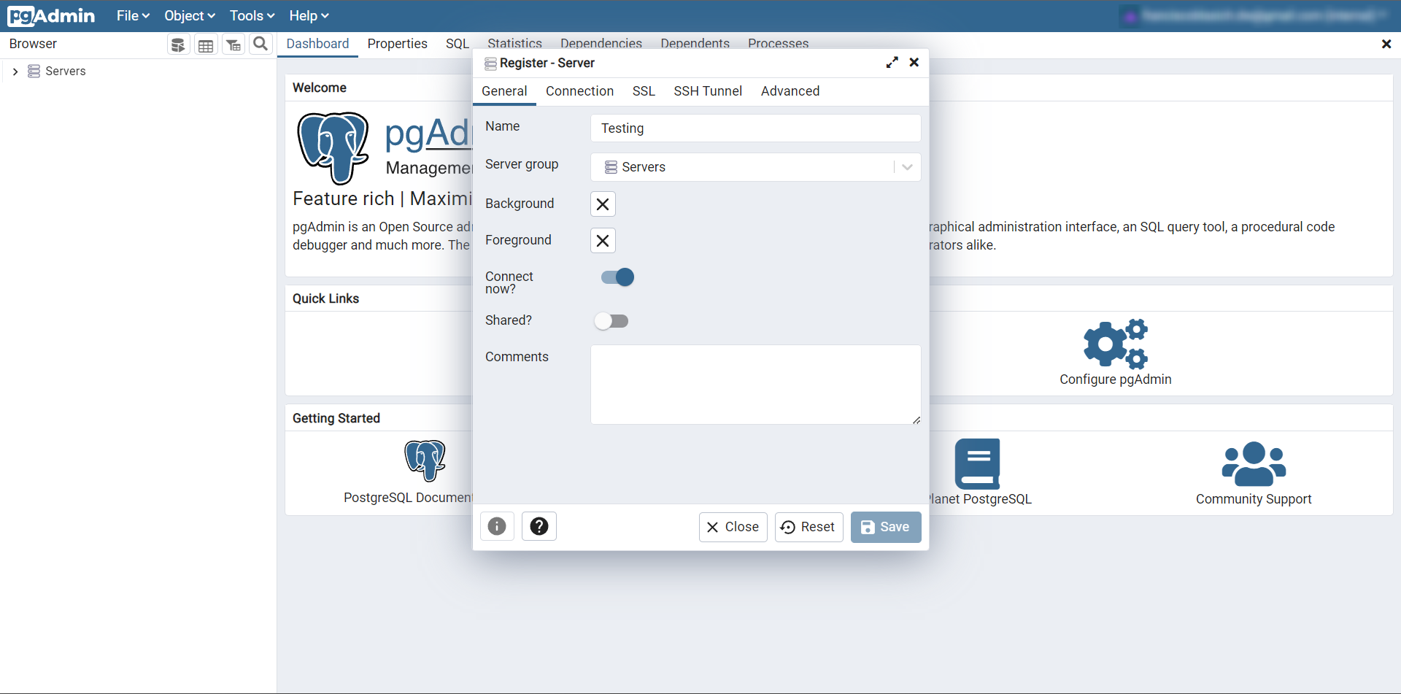
Task: Switch to the Advanced tab
Action: pos(790,91)
